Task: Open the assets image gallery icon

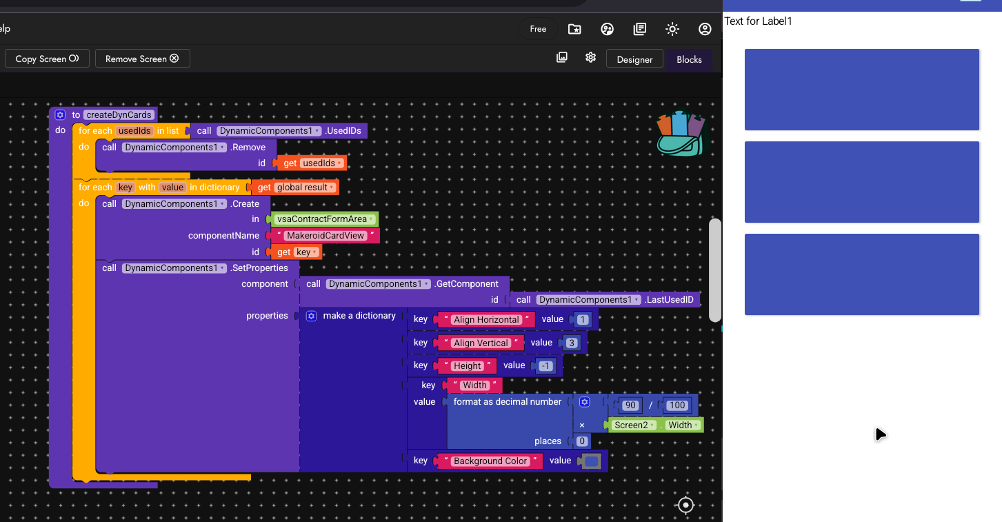Action: [562, 58]
